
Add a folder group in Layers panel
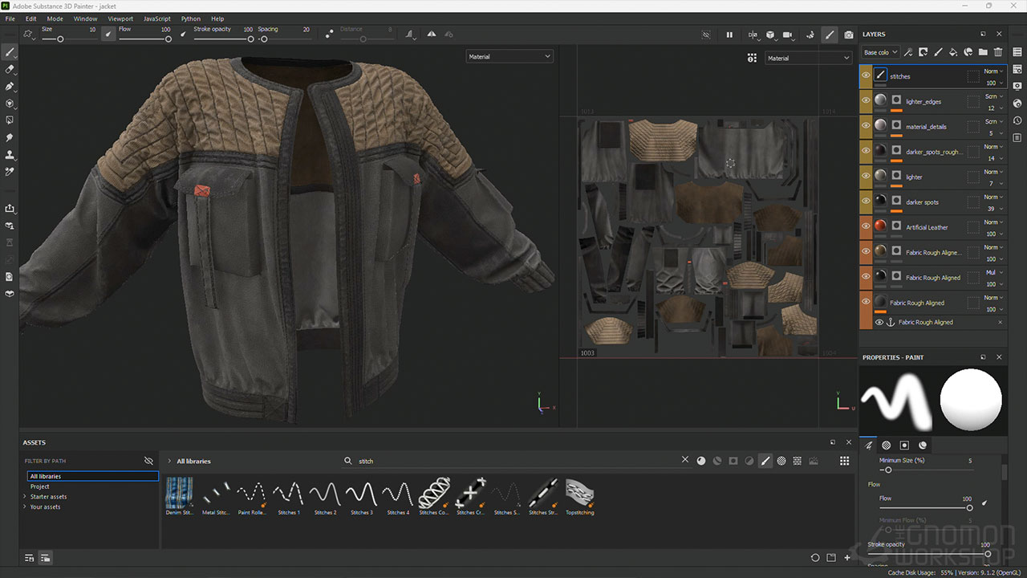983,53
